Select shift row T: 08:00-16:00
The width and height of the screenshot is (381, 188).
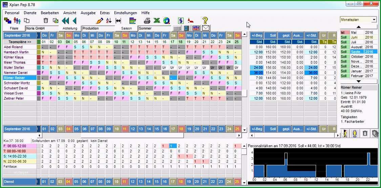tap(20, 151)
